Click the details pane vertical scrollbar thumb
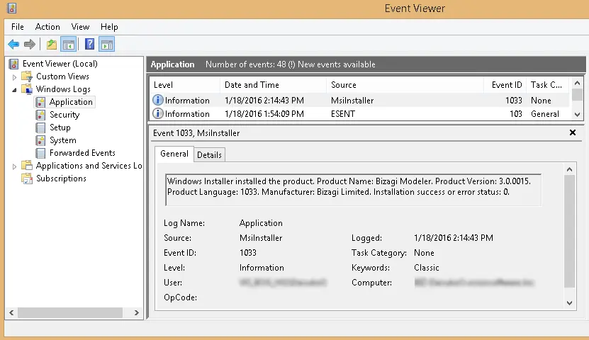 tap(569, 231)
